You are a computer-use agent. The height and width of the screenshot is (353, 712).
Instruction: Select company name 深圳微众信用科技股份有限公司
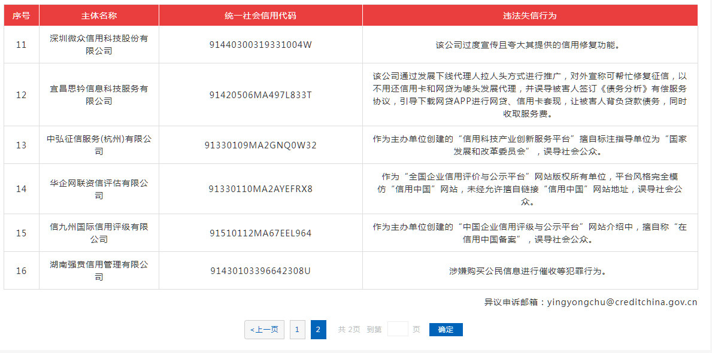(x=99, y=45)
